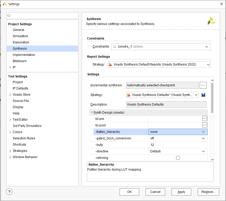Collapse the Synth Design (vivado) section
The height and width of the screenshot is (201, 226).
coord(92,112)
